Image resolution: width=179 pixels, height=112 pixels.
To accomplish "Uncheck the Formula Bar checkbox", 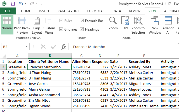I will pos(82,21).
